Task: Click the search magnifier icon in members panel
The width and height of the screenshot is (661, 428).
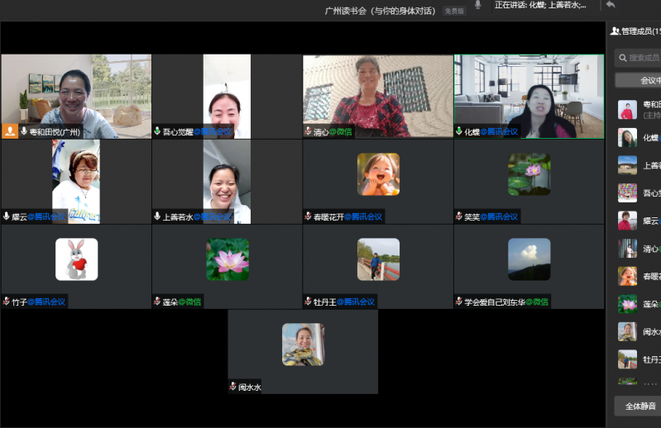Action: [621, 58]
